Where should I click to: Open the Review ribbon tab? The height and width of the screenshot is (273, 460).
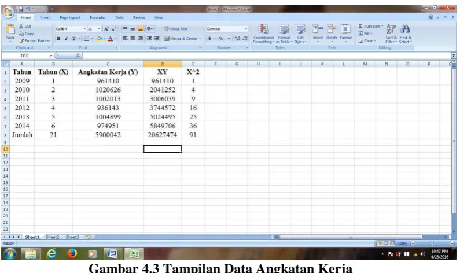(139, 17)
